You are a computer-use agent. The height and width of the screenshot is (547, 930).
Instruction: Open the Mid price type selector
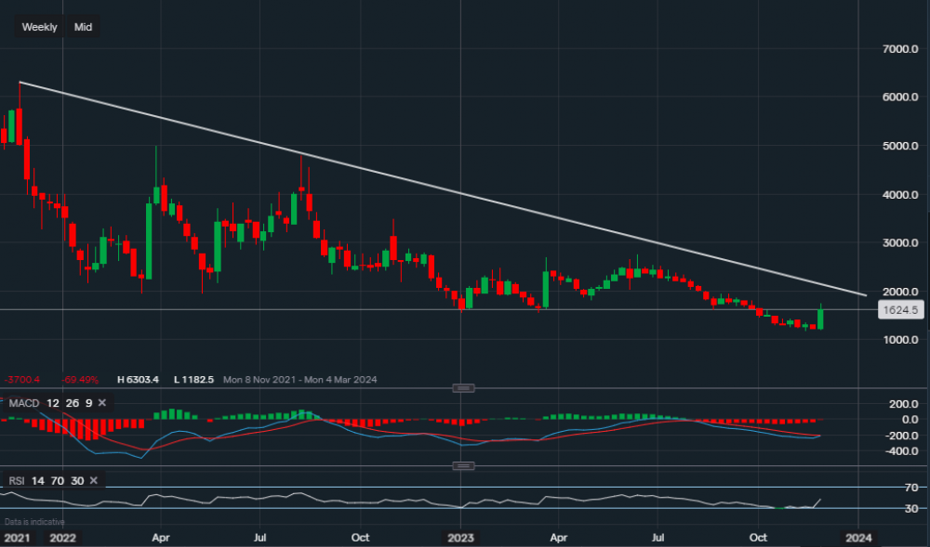(83, 27)
